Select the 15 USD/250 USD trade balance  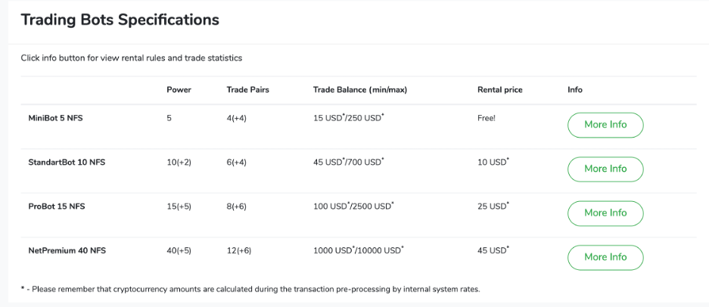[x=348, y=119]
